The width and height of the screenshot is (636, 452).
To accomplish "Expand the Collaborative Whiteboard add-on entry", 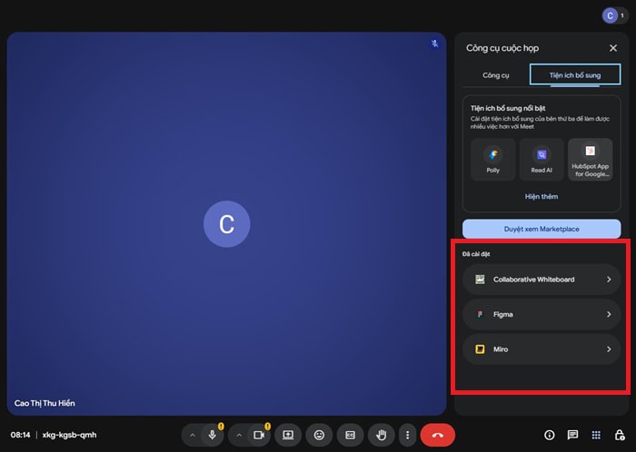I will [542, 280].
